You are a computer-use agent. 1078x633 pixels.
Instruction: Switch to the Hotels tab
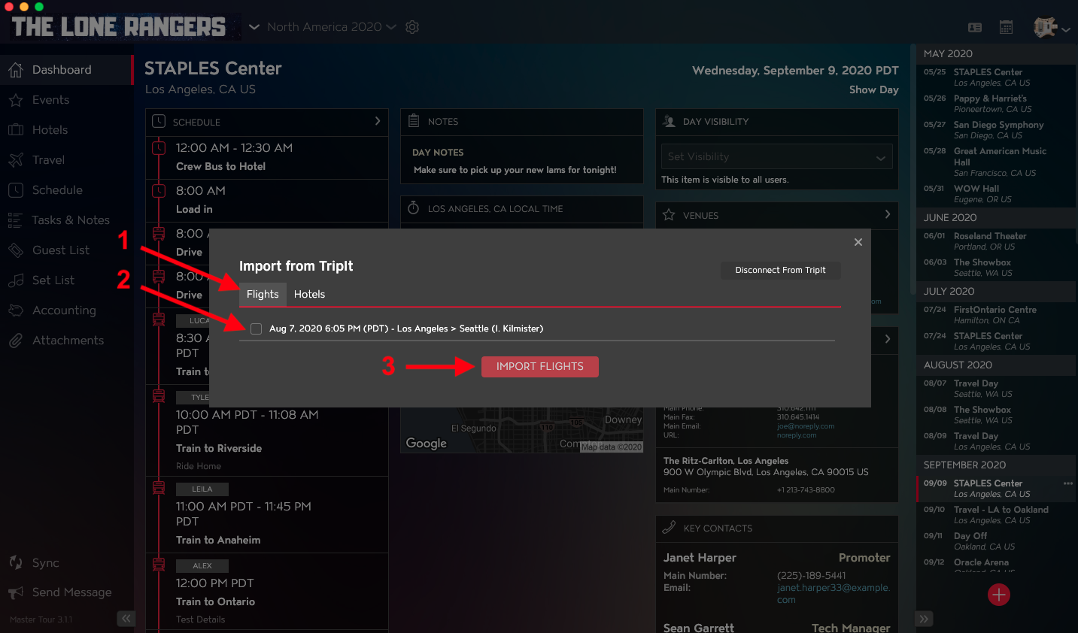309,295
